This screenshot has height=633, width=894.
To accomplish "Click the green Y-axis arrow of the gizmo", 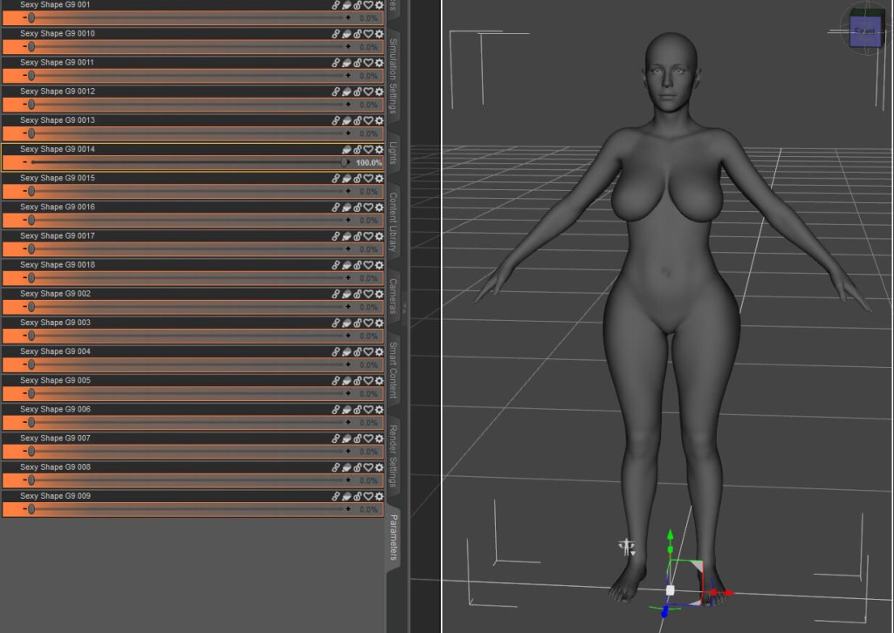I will point(670,536).
